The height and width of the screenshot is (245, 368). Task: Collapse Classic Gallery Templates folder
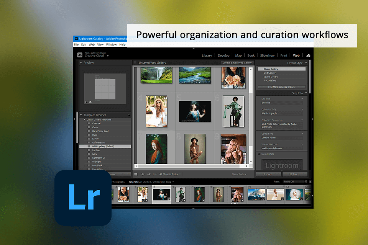(x=85, y=119)
